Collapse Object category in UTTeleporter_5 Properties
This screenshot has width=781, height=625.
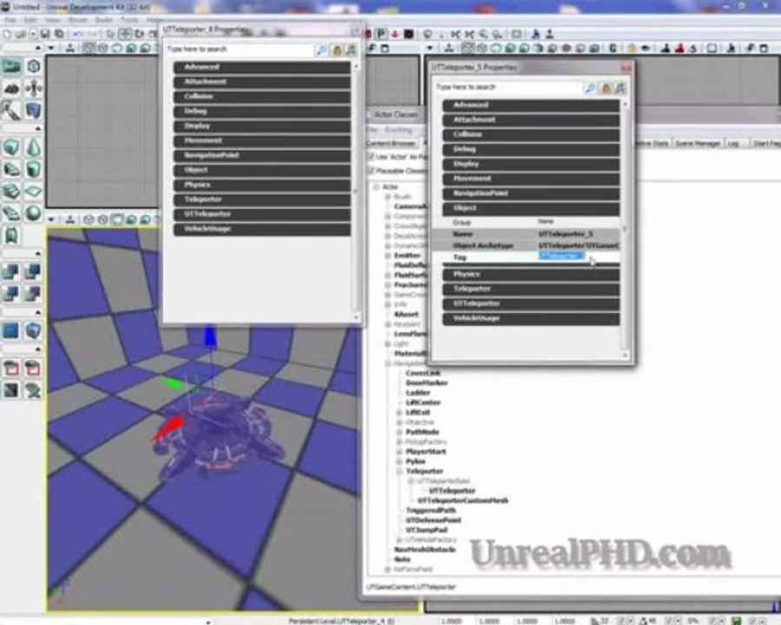531,208
